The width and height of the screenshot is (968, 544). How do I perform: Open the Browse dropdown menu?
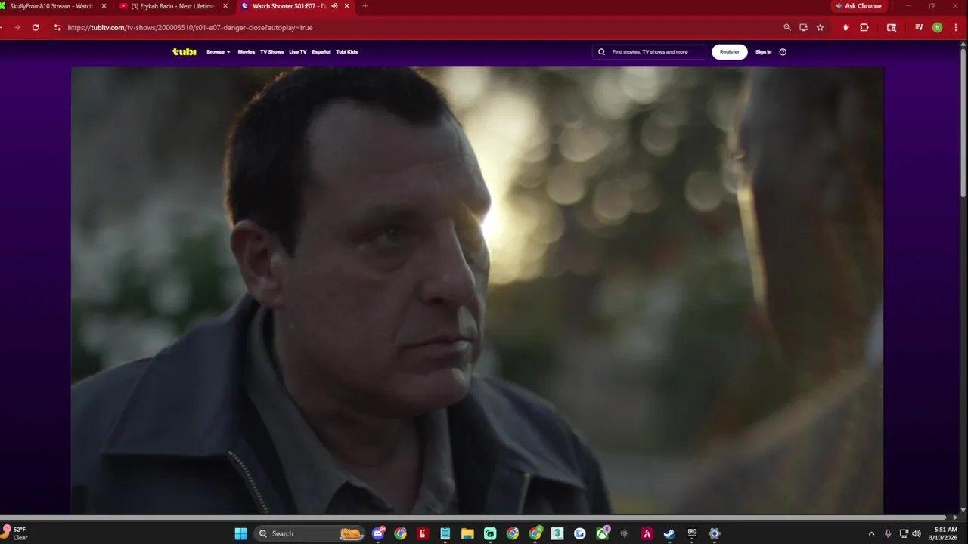tap(219, 52)
